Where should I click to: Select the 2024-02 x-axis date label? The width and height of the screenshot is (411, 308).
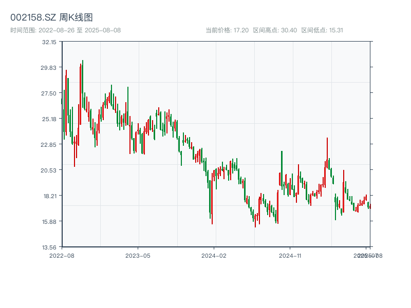click(x=214, y=255)
